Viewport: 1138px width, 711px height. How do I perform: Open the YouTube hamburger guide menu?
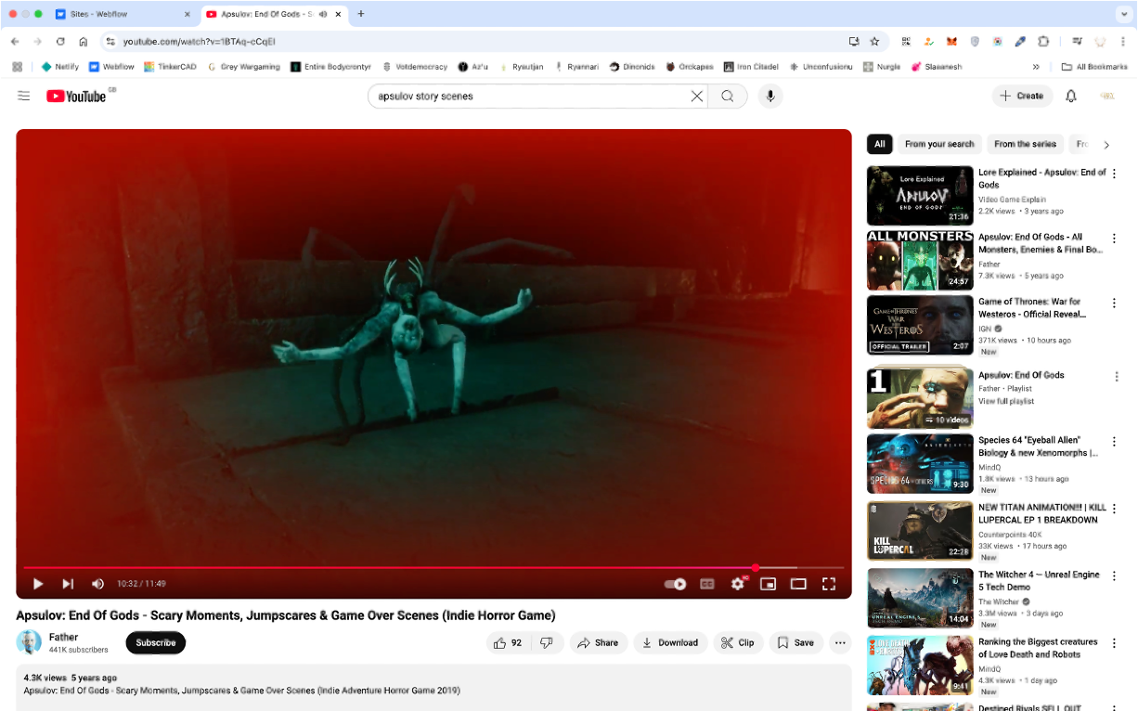24,96
